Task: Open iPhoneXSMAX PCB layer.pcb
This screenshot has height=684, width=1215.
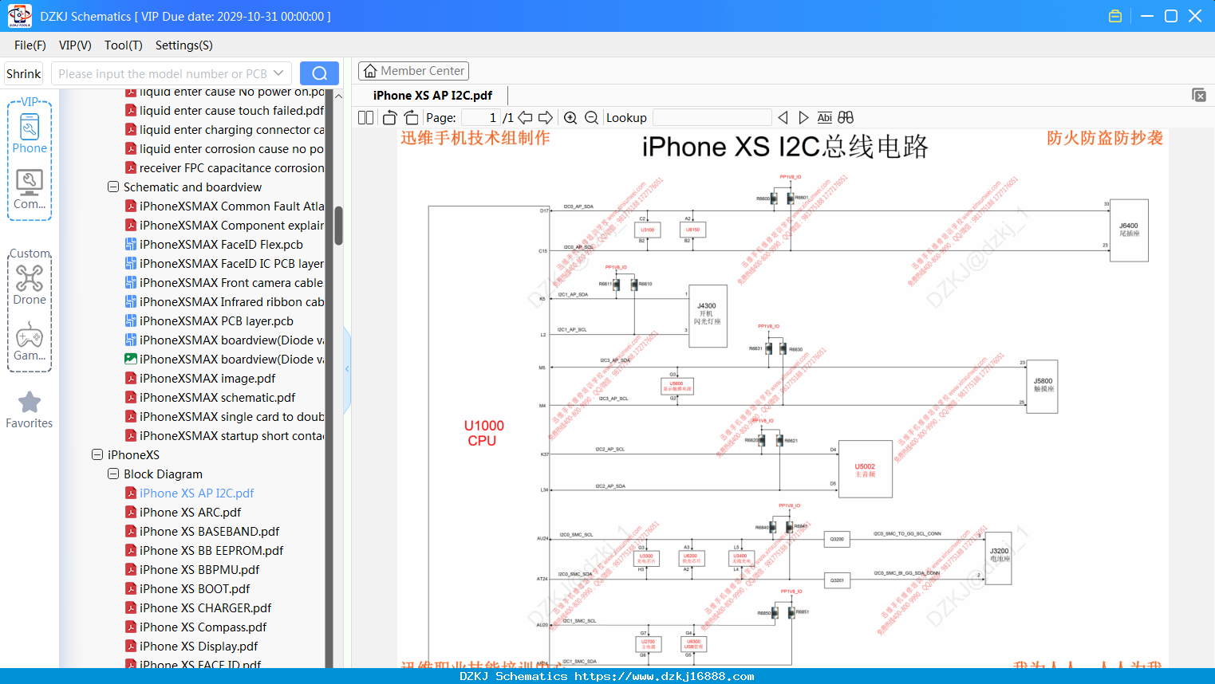Action: [216, 321]
